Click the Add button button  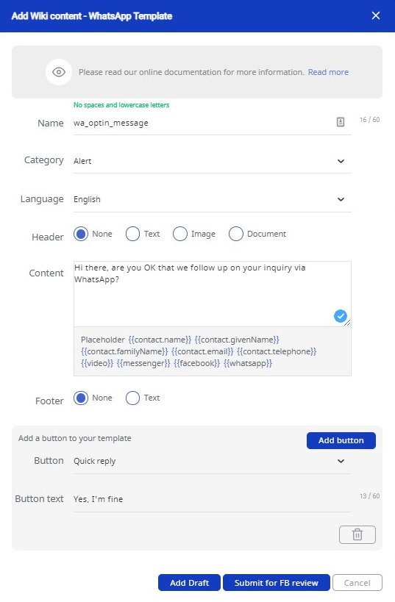click(x=341, y=440)
